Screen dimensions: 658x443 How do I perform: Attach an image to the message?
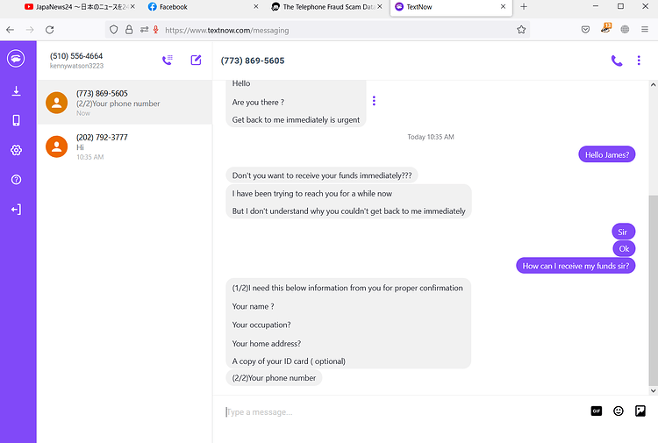click(640, 411)
